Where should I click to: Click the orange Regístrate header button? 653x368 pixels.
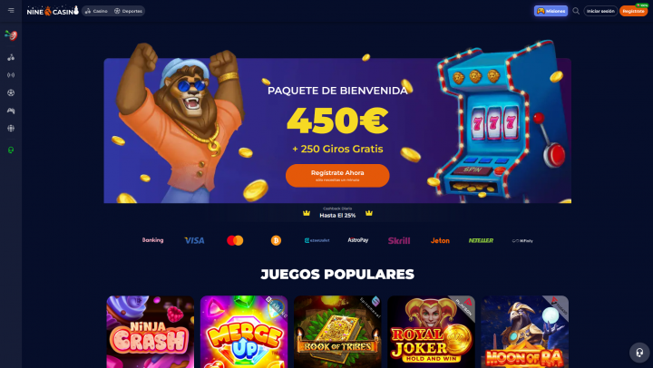pos(633,11)
